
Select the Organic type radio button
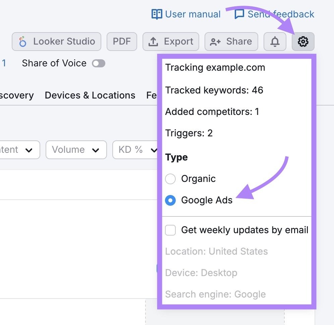[x=170, y=179]
